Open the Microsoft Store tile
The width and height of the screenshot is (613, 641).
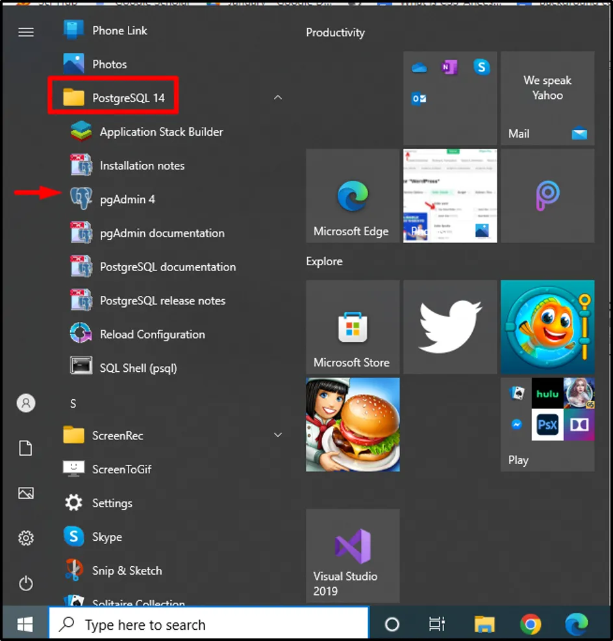click(353, 327)
